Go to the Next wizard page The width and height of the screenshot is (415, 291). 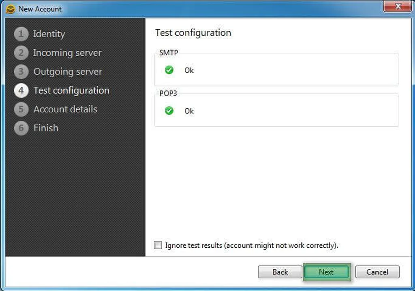pos(326,272)
